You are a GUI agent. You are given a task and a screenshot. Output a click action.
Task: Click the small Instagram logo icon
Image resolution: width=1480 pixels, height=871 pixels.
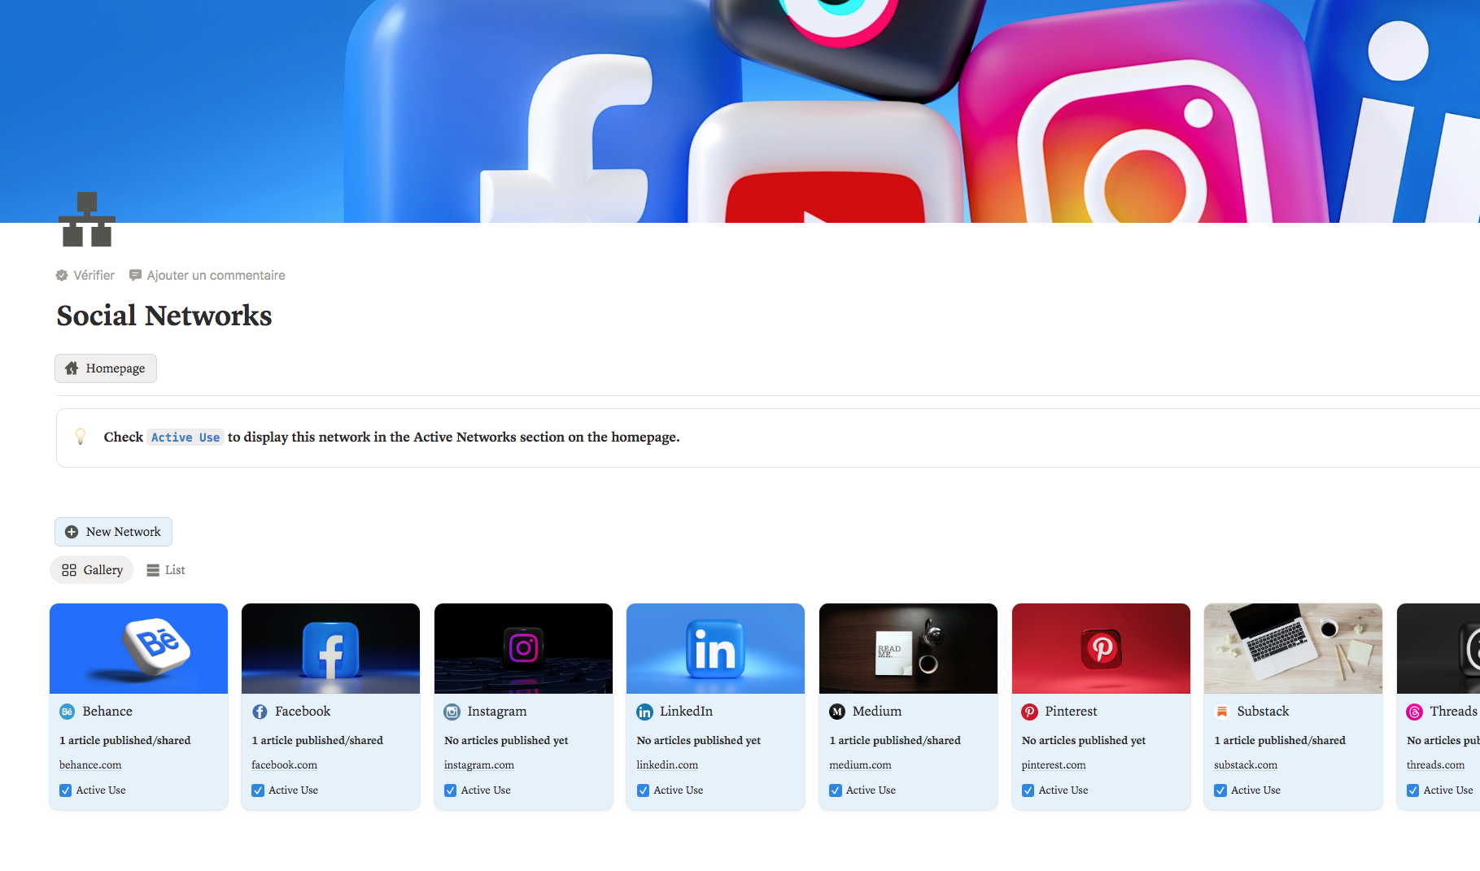(452, 712)
